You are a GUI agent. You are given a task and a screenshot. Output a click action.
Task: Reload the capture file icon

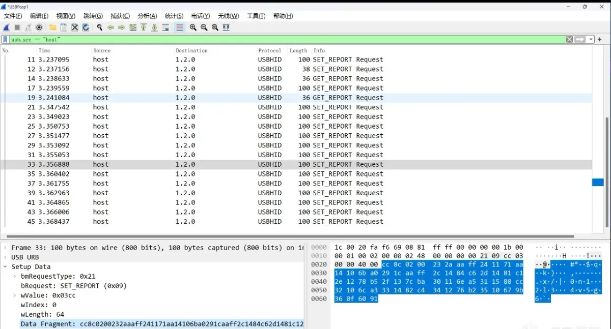86,27
